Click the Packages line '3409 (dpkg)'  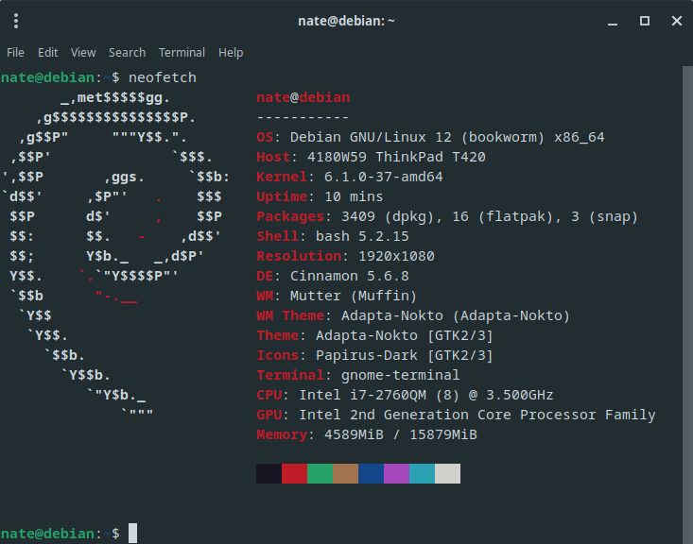click(388, 217)
